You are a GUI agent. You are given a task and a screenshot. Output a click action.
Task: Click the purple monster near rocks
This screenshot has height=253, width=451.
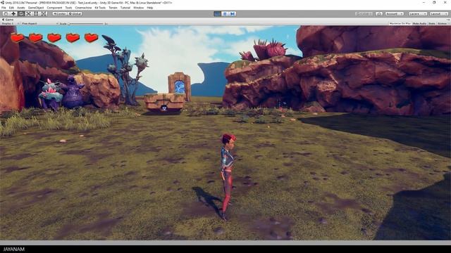[x=73, y=92]
